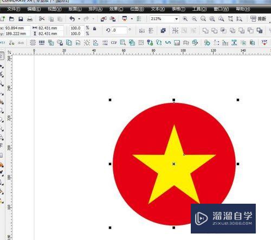Save the document with floppy icon
271x240 pixels.
[x=21, y=19]
